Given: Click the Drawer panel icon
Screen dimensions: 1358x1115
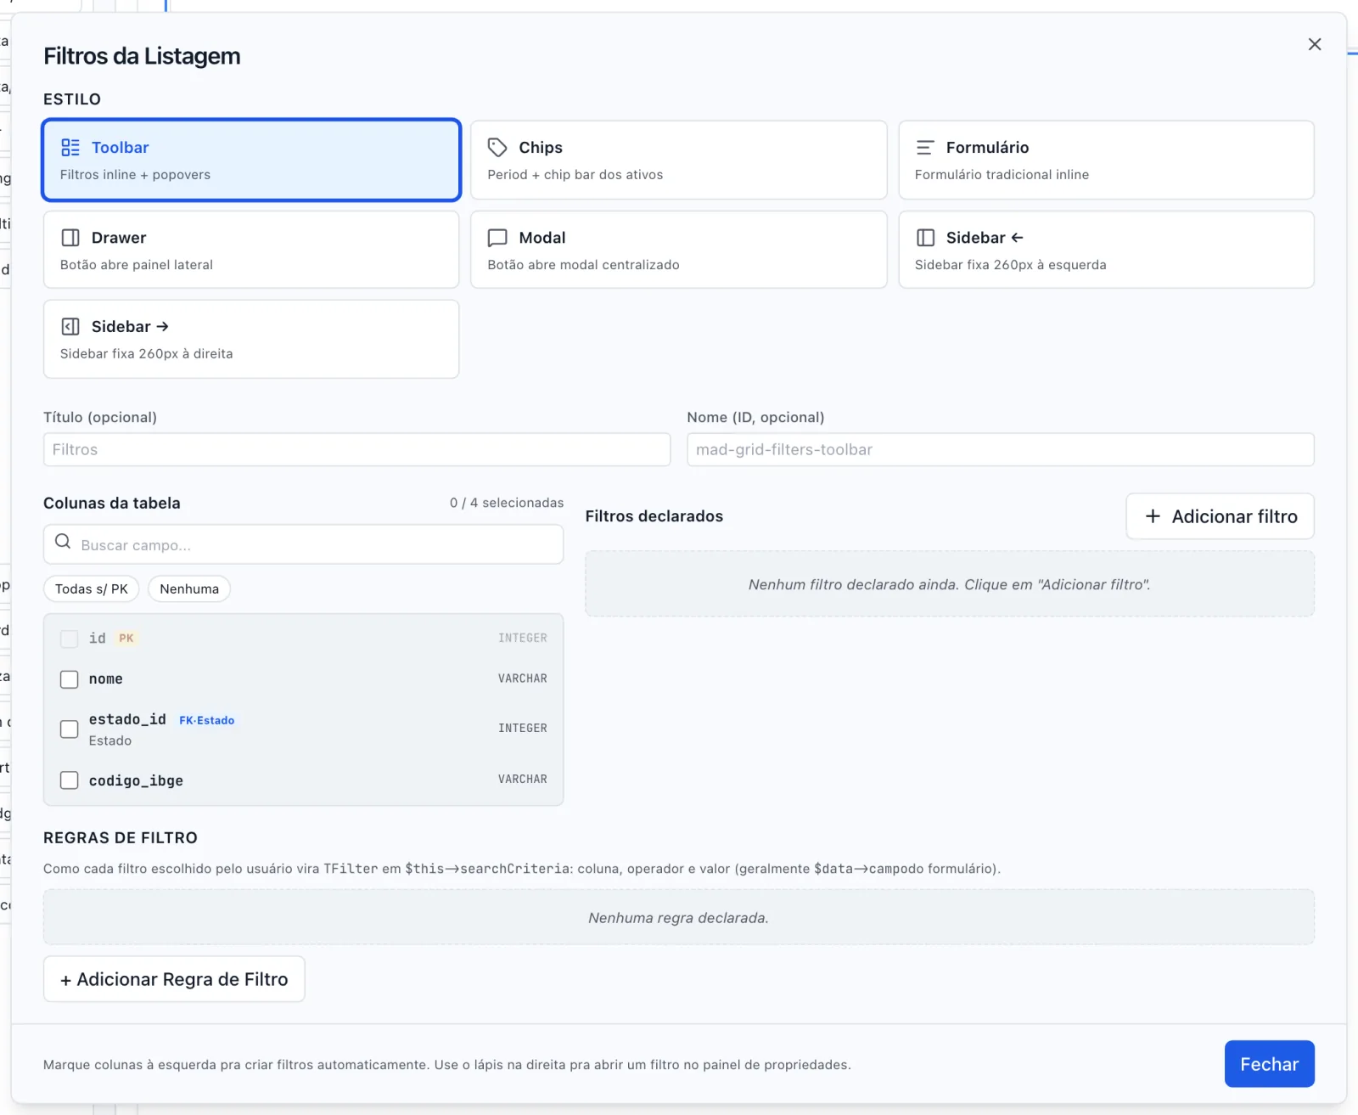Looking at the screenshot, I should click(70, 238).
